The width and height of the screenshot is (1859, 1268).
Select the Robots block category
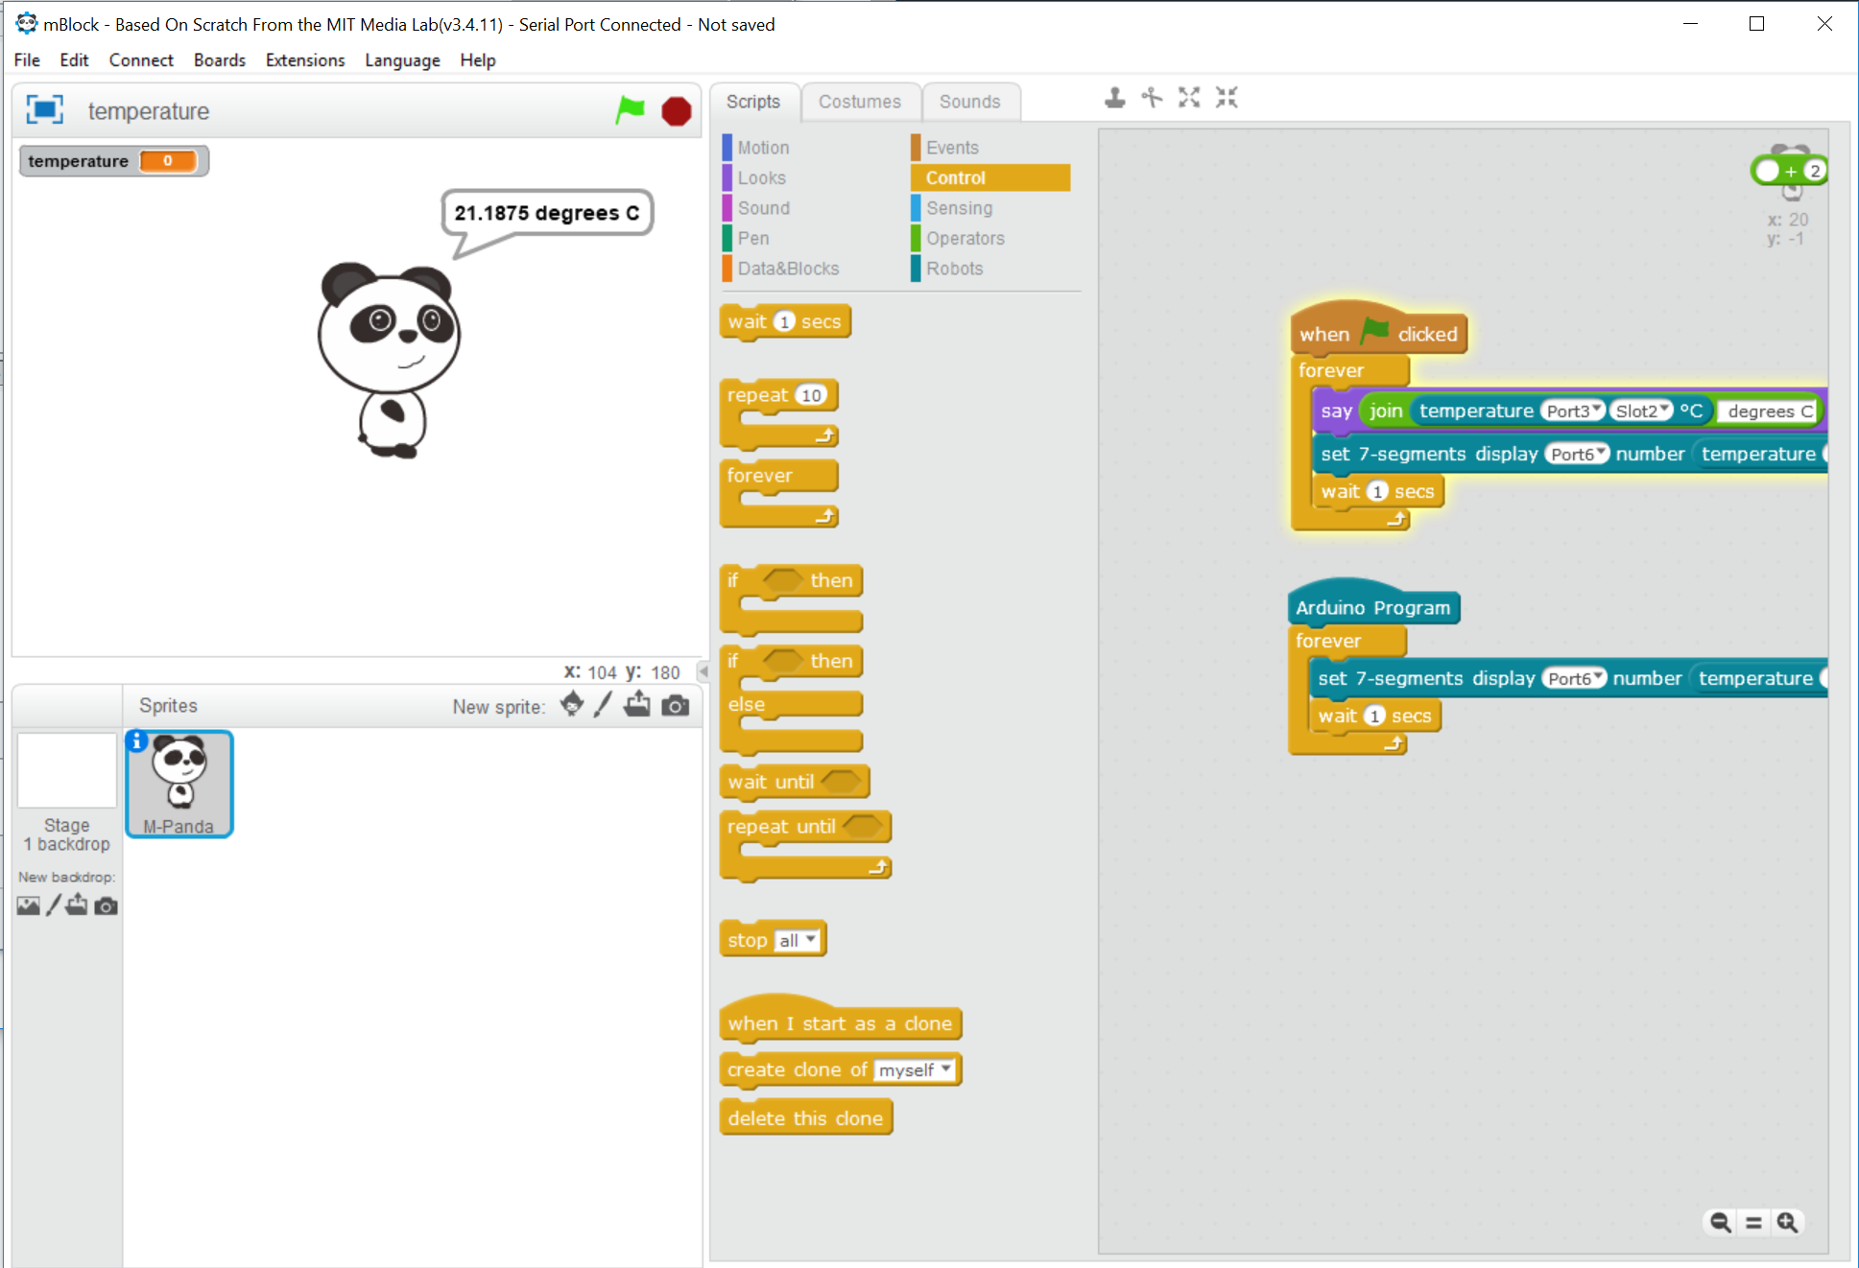[x=954, y=269]
